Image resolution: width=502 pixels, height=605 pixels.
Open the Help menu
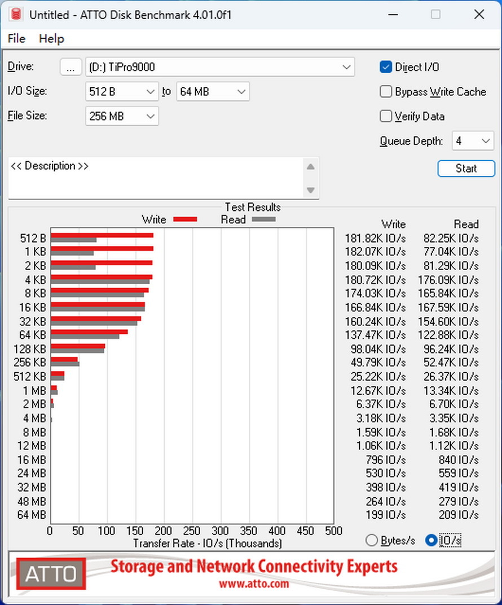(51, 38)
